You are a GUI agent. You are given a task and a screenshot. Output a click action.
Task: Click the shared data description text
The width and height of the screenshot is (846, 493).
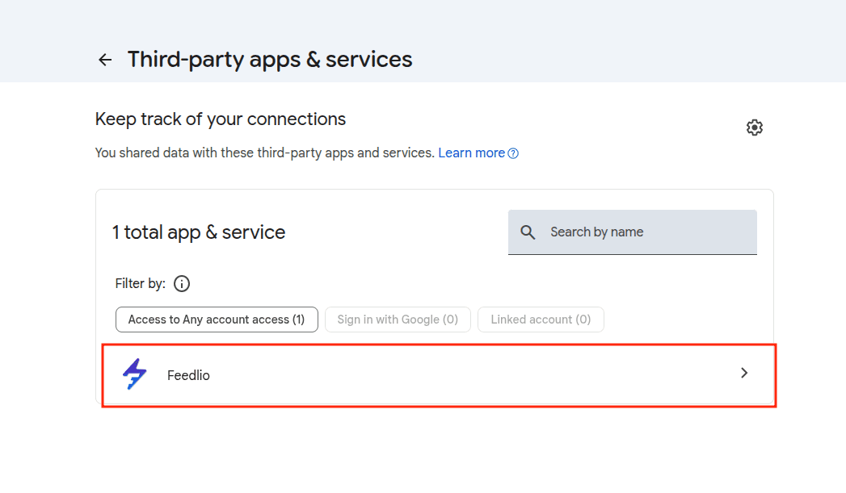[x=264, y=152]
